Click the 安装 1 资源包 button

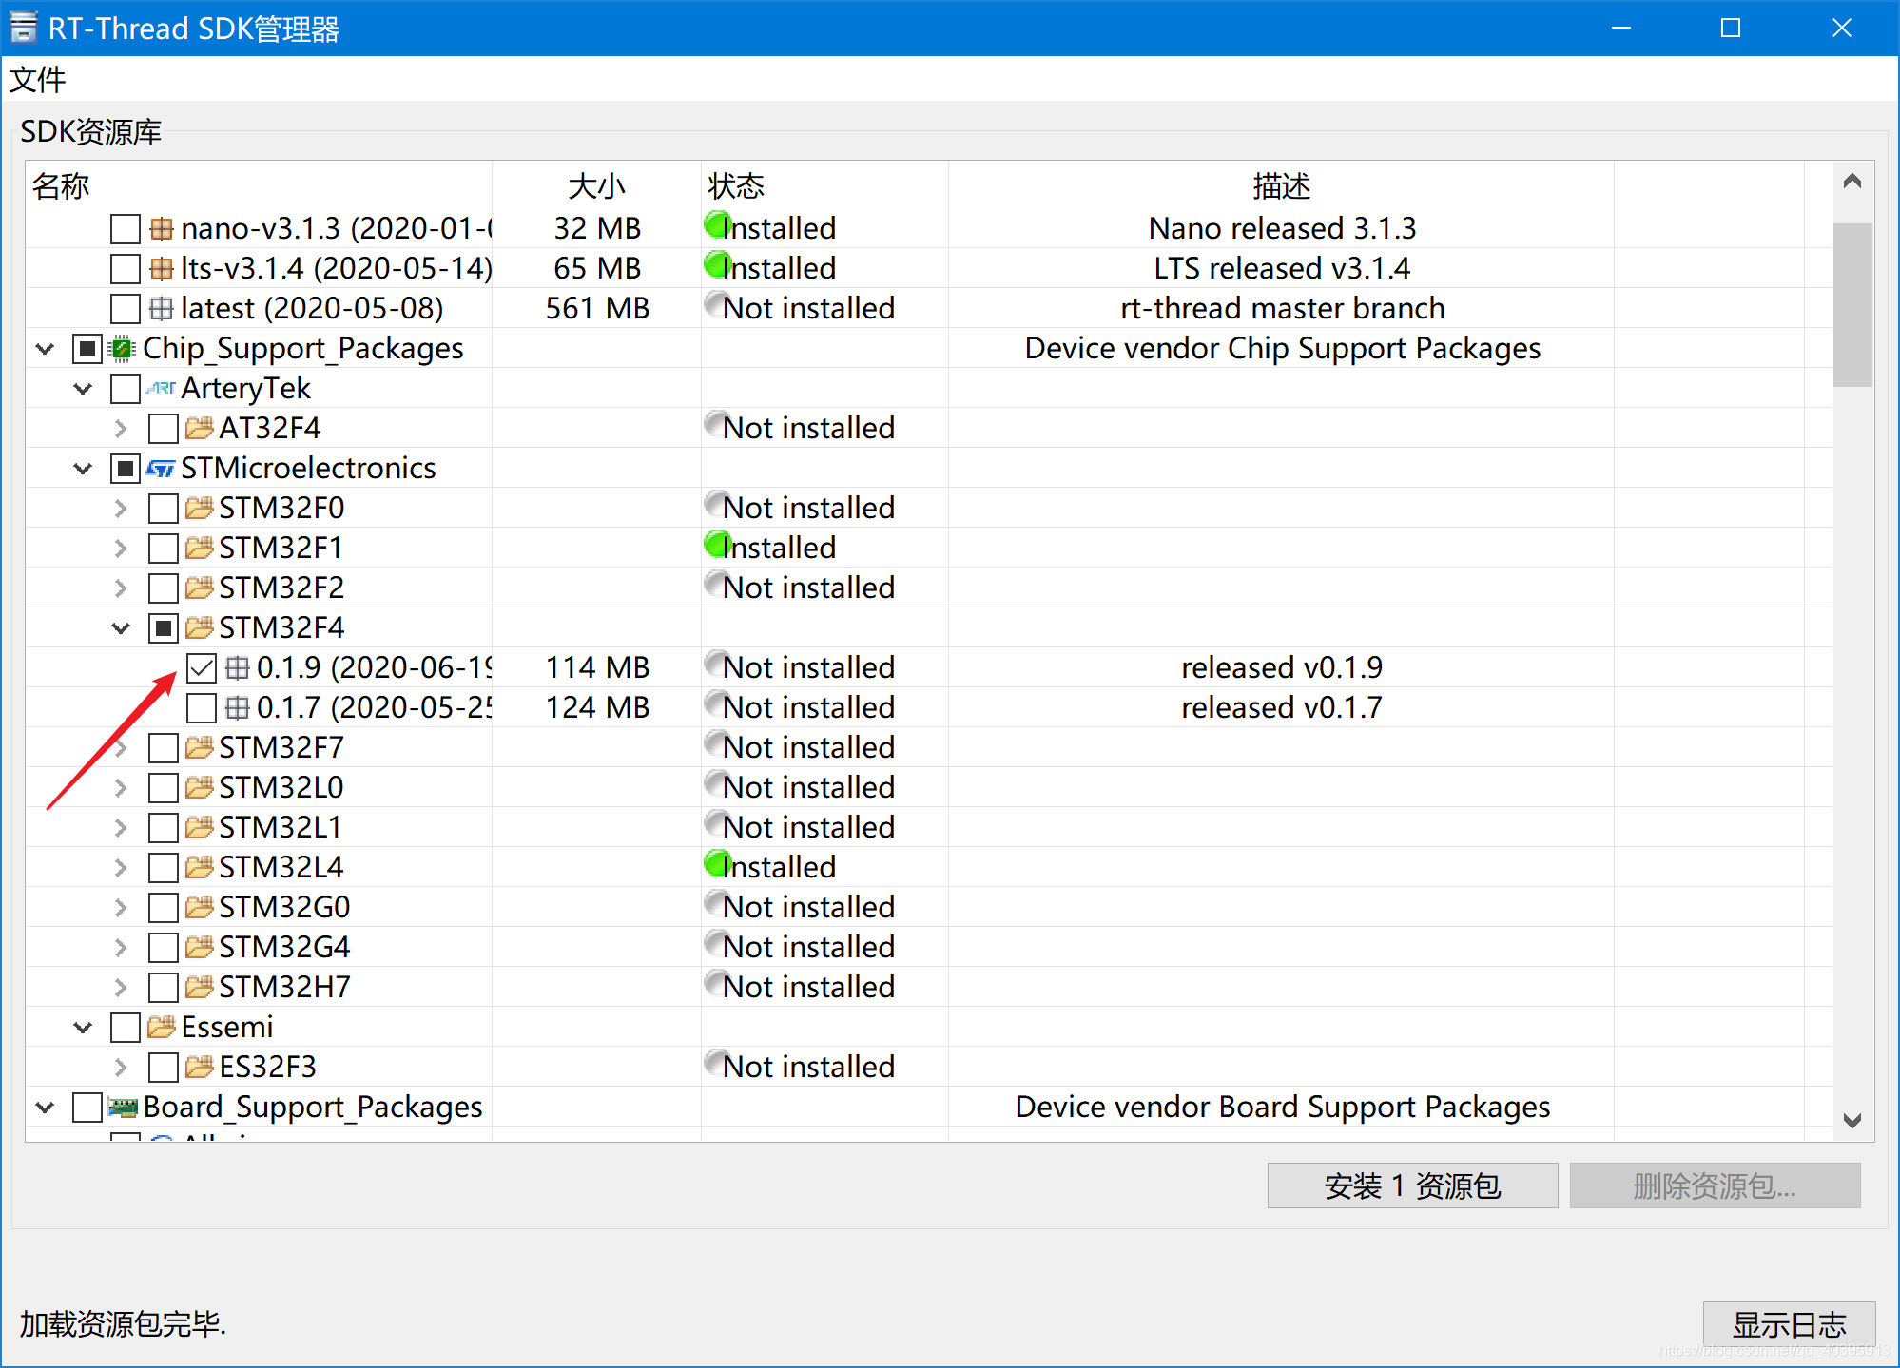click(1411, 1185)
